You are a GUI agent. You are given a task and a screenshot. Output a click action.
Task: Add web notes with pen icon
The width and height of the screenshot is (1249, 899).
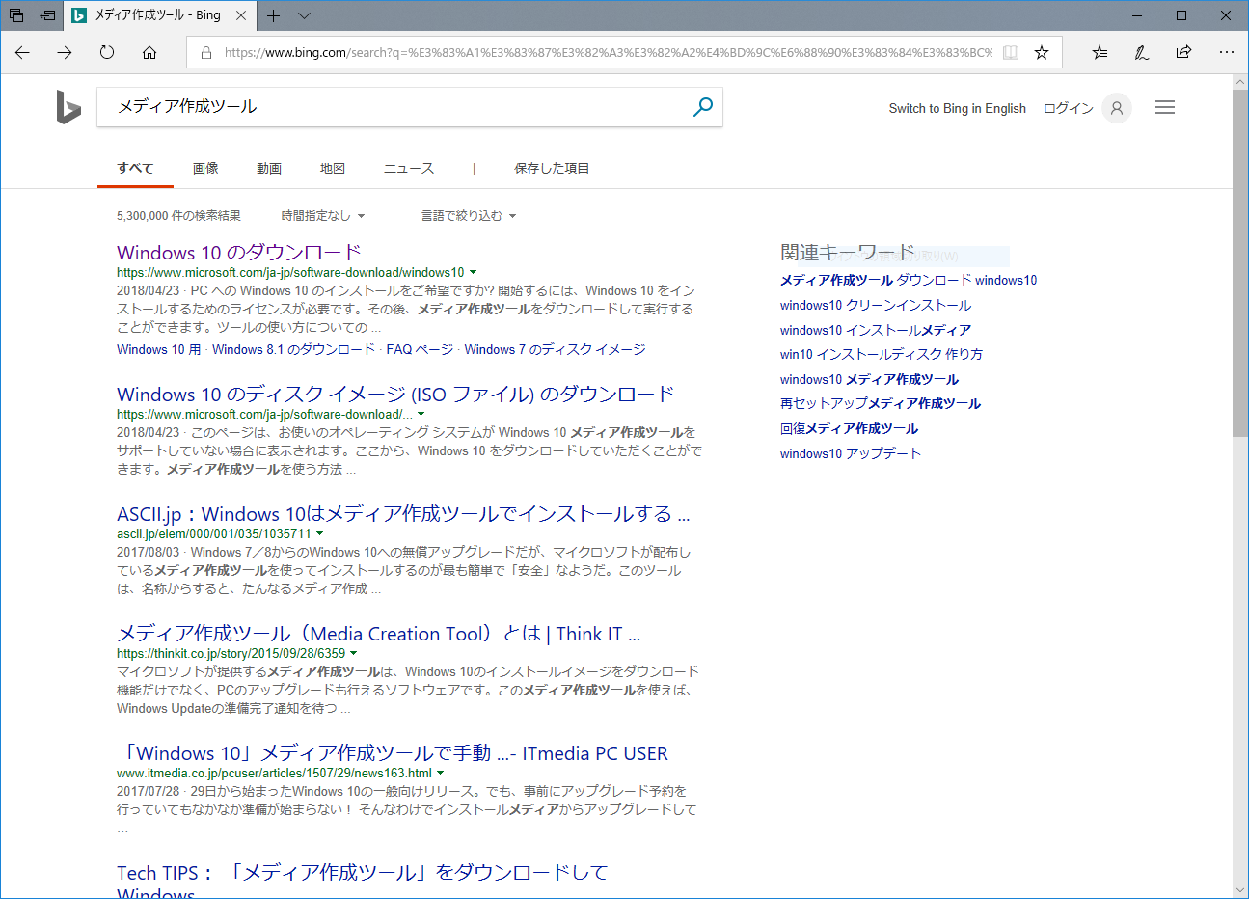(1141, 52)
